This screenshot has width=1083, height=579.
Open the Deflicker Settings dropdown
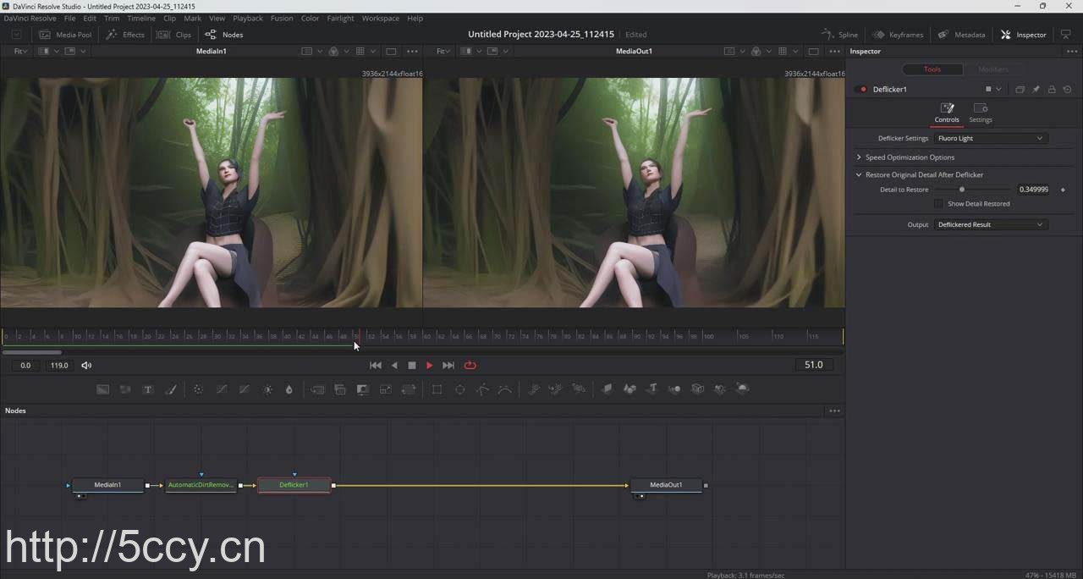pos(990,139)
